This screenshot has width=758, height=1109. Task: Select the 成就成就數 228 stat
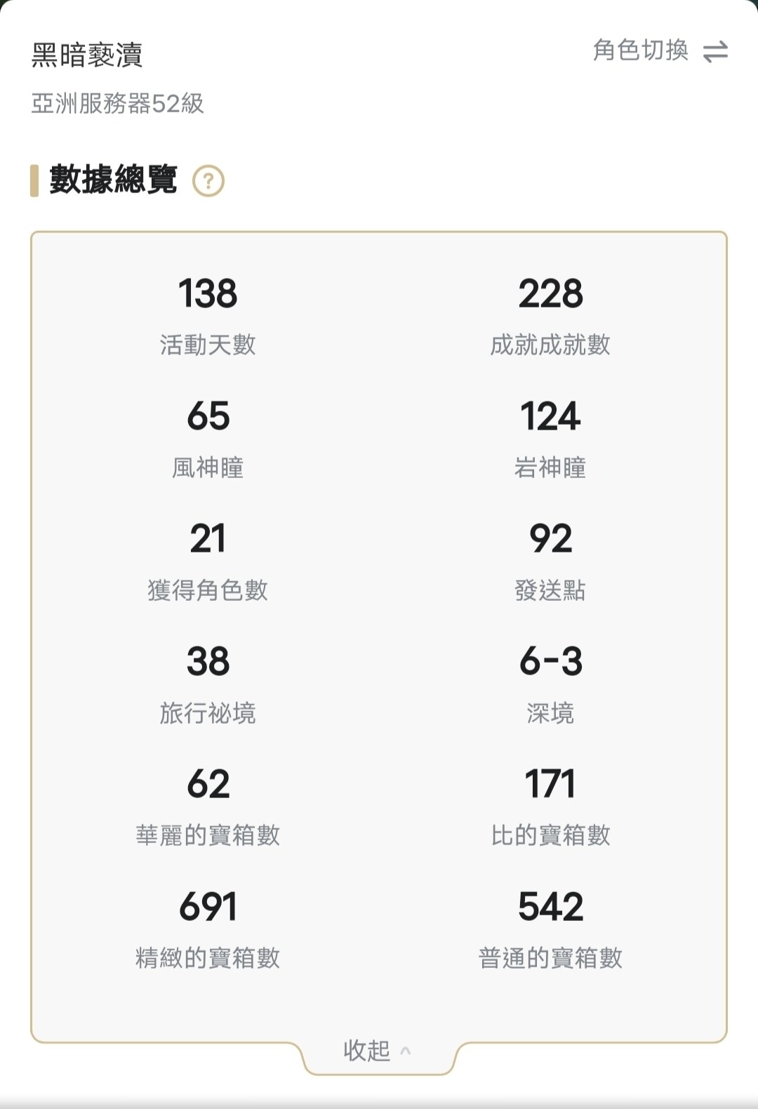pos(550,314)
